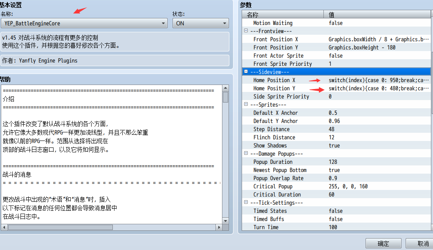Select the Popup Duration parameter
This screenshot has width=433, height=250.
[337, 162]
